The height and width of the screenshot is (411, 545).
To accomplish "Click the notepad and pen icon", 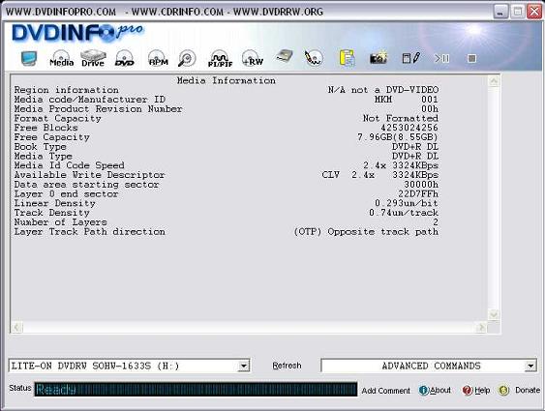I will [411, 58].
